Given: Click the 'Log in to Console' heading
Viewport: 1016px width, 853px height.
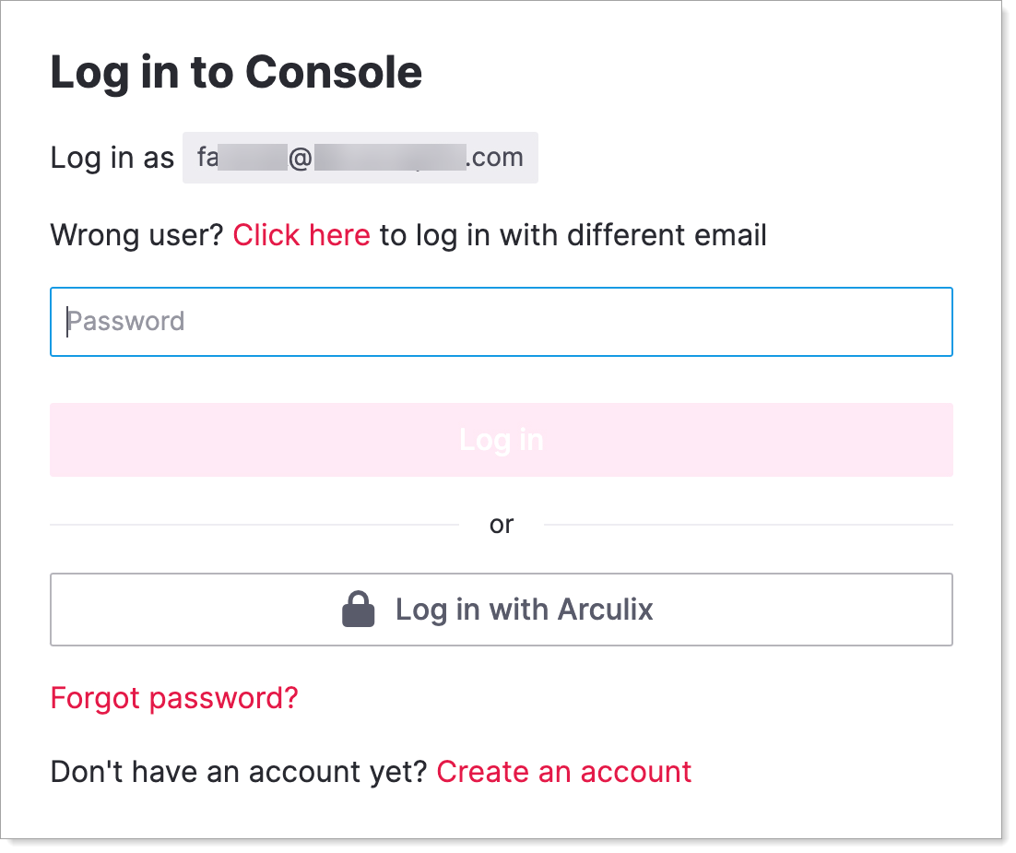Looking at the screenshot, I should pyautogui.click(x=236, y=72).
